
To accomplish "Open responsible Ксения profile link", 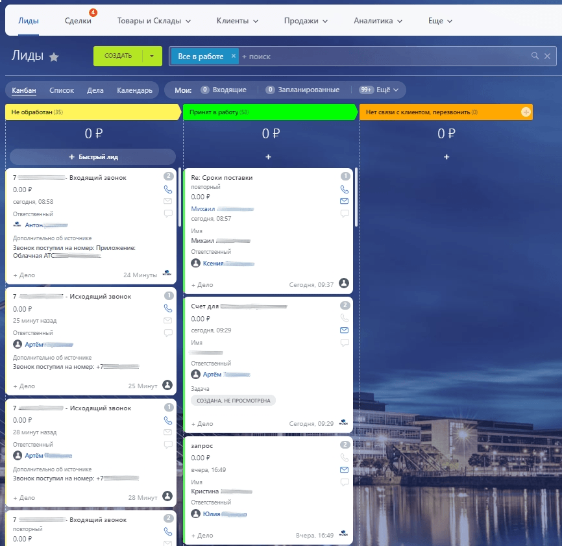I will (228, 264).
